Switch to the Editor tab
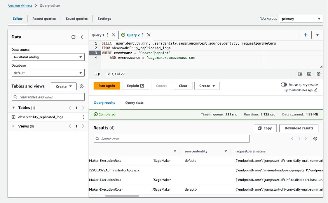This screenshot has width=328, height=203. click(x=17, y=19)
